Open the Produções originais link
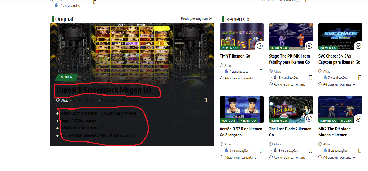The height and width of the screenshot is (171, 368). (x=197, y=18)
